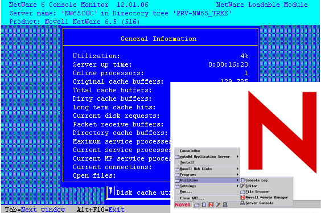Click the File Browser taskbar icon
Viewport: 321px width, 213px height.
197,205
